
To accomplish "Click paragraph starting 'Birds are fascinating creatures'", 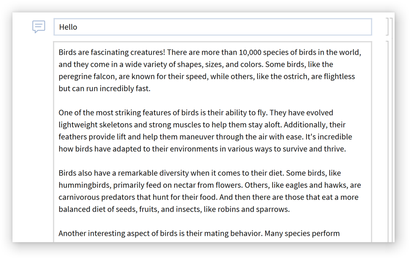I will click(209, 70).
